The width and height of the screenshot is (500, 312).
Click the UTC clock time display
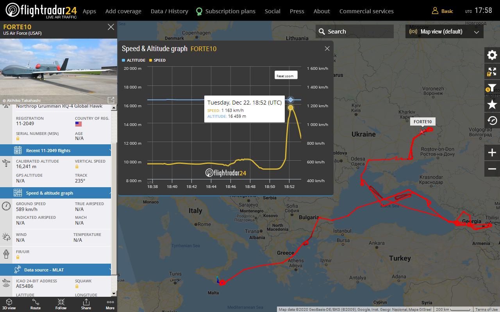pos(483,11)
